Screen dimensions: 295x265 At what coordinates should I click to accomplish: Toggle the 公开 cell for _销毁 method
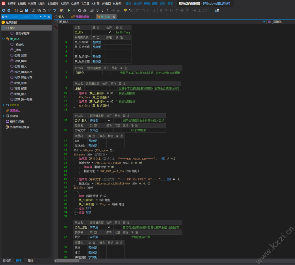[x=105, y=88]
